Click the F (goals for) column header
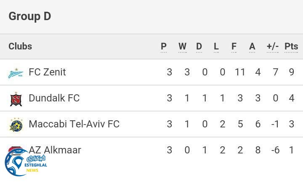Image resolution: width=303 pixels, height=184 pixels. tap(234, 47)
